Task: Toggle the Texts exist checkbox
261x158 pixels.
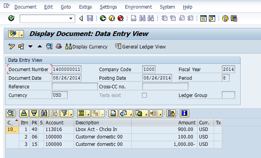Action: point(144,95)
